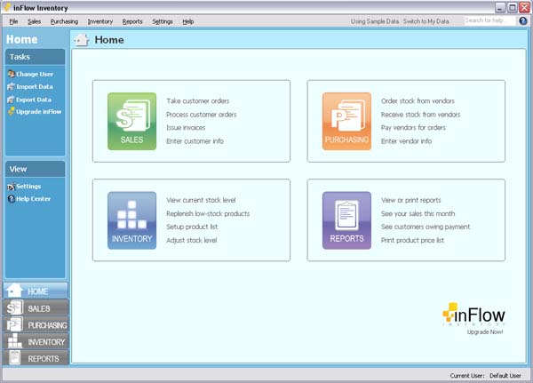Click Enter customer info link
Screen dimensions: 533x383
[195, 141]
